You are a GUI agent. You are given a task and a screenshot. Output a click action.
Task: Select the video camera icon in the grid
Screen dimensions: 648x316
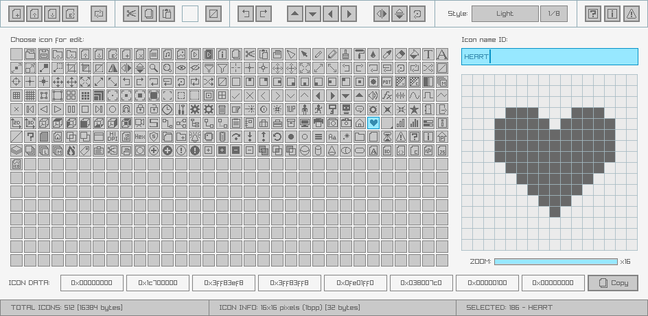tap(139, 123)
